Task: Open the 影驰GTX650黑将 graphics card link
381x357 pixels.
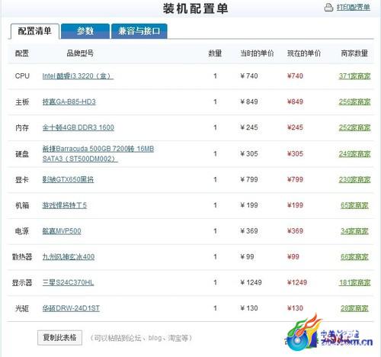Action: 68,179
